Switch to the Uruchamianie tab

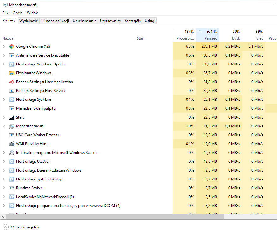click(x=84, y=21)
